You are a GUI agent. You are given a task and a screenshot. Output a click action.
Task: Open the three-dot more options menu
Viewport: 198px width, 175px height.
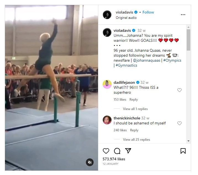pyautogui.click(x=183, y=15)
